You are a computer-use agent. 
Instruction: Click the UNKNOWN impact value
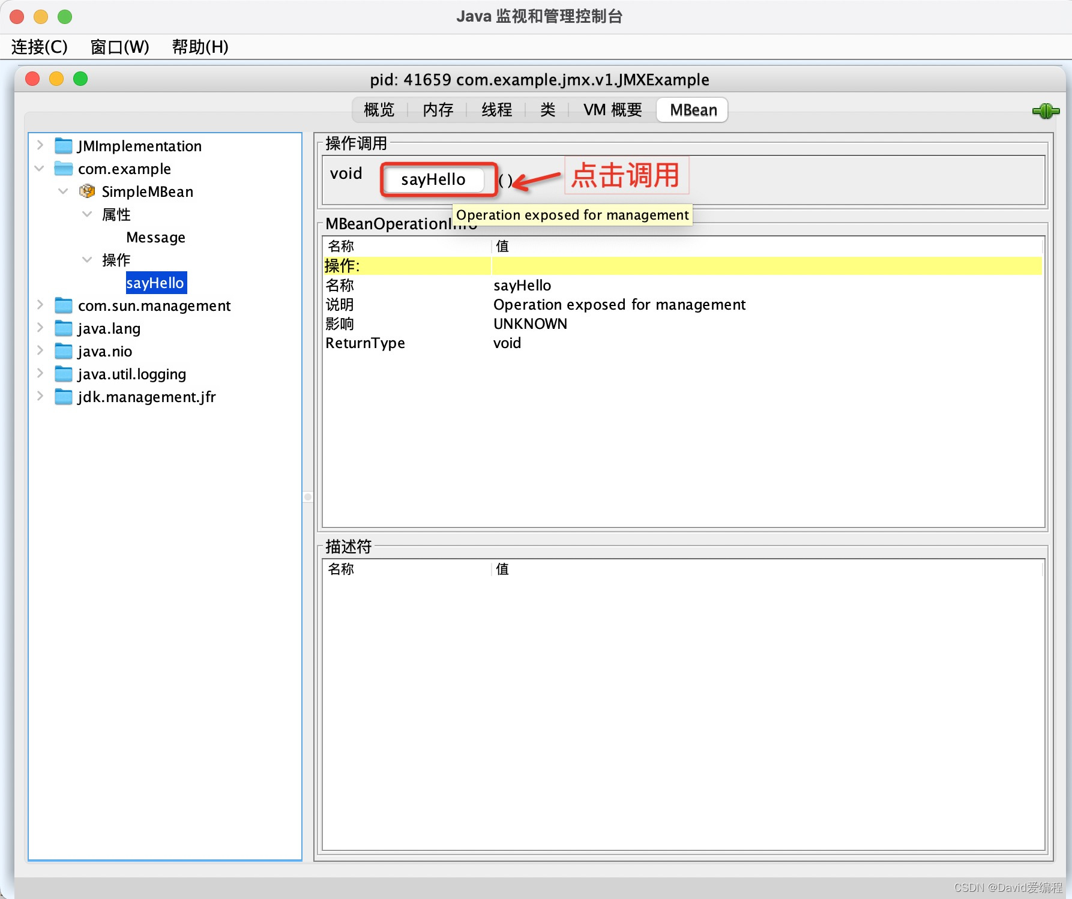pyautogui.click(x=530, y=324)
